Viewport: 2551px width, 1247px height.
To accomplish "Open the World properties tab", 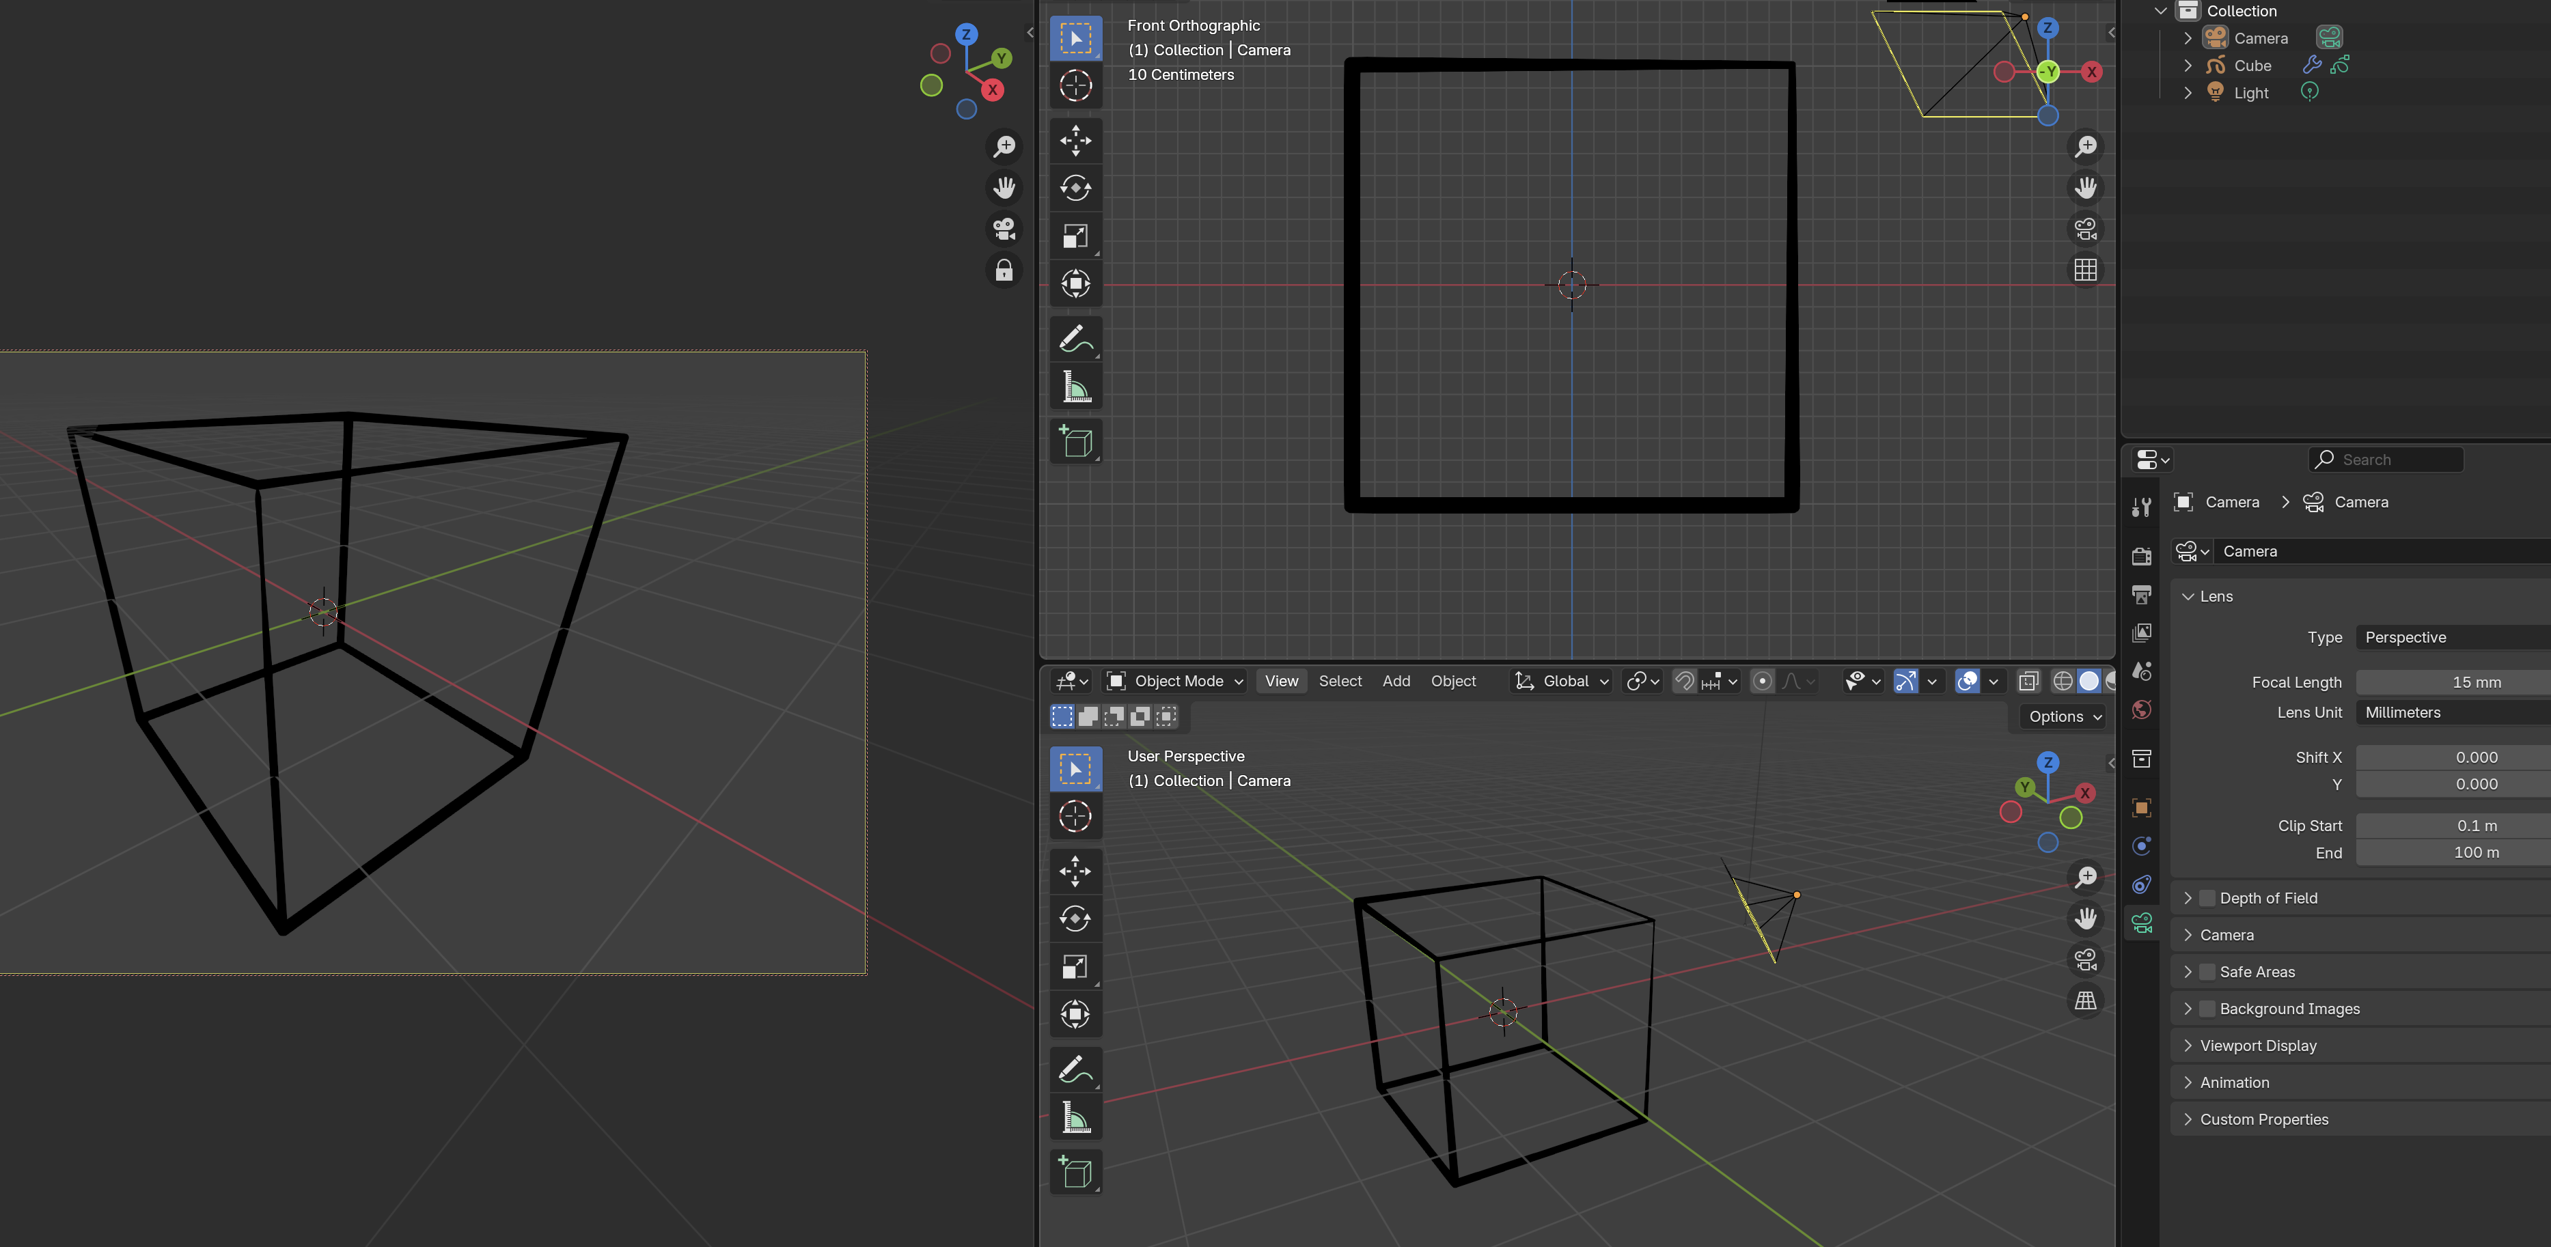I will [x=2141, y=711].
